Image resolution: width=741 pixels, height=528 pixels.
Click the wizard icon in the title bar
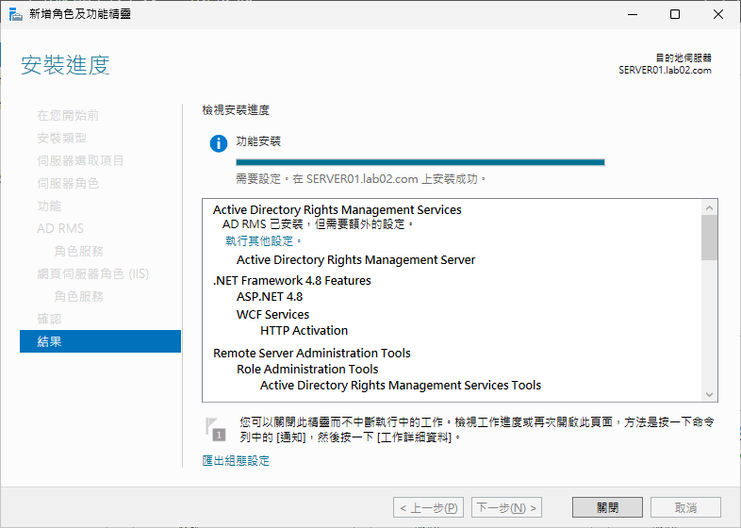click(x=16, y=14)
